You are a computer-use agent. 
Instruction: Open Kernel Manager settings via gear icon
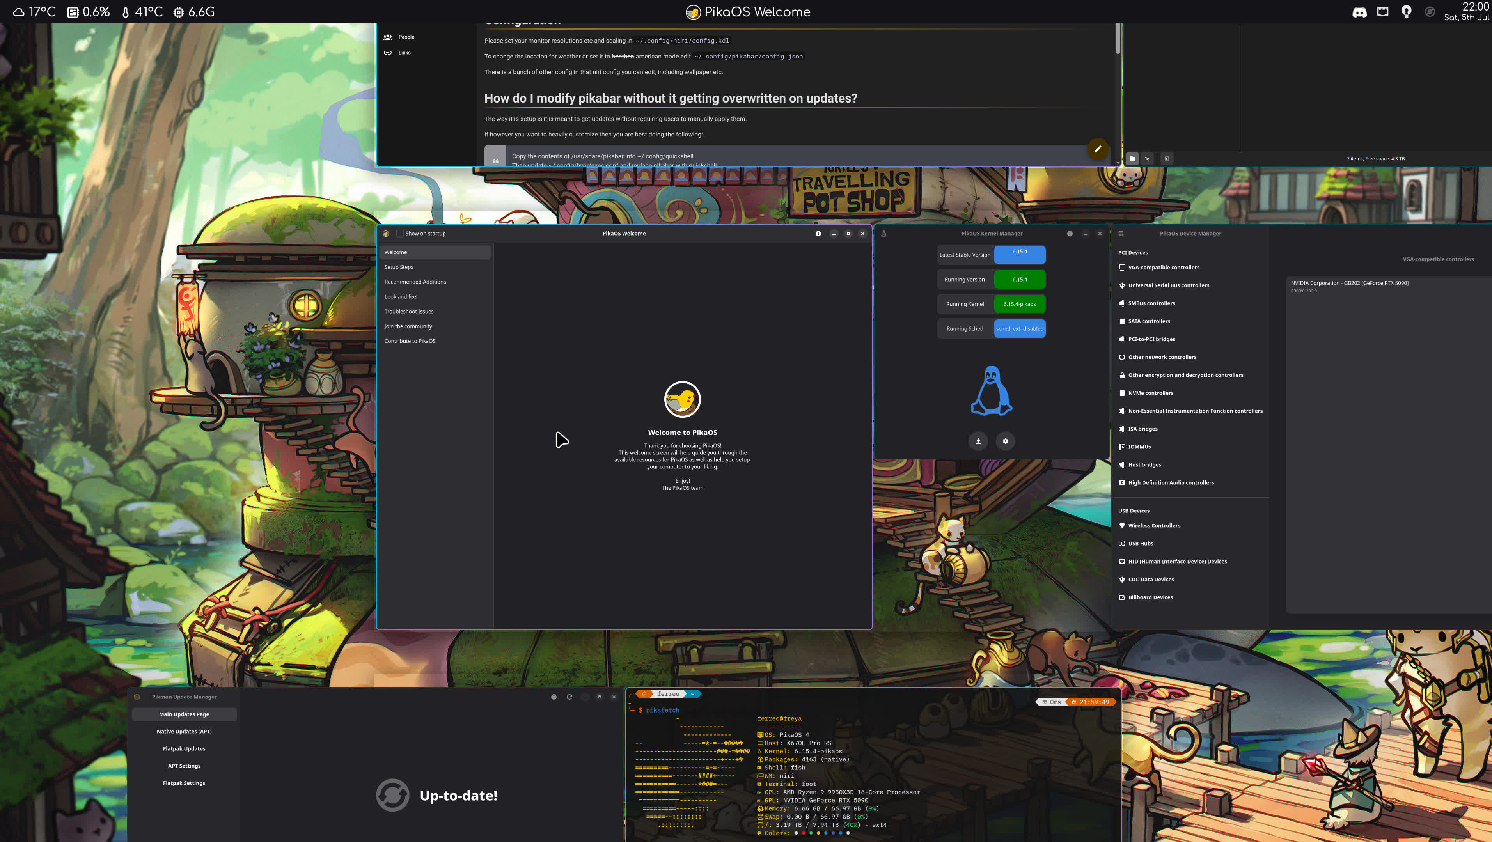tap(1006, 441)
